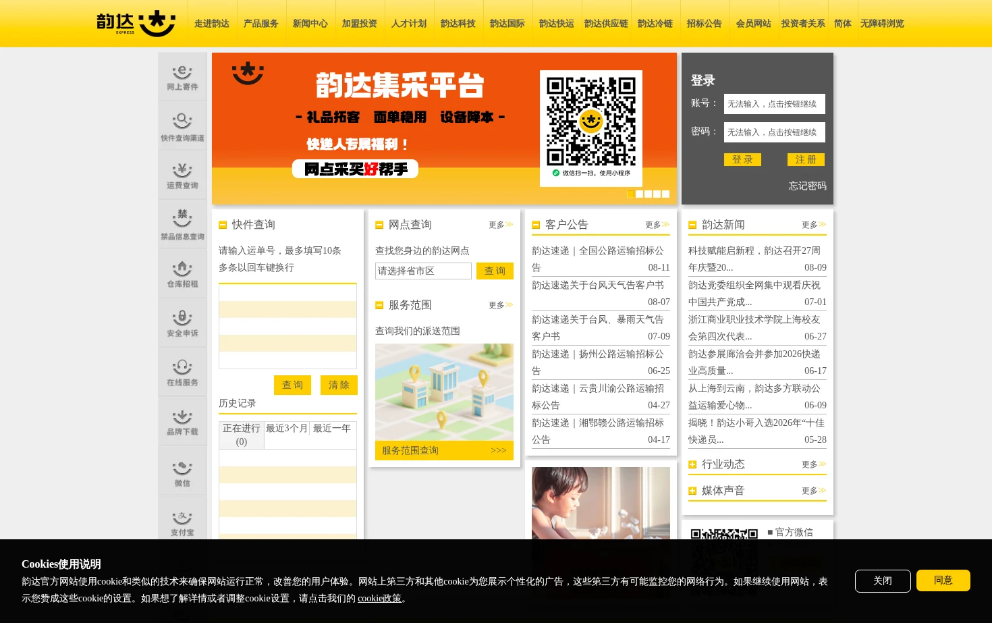Close the cookie banner with 关闭
Screen dimensions: 992x623
coord(883,581)
